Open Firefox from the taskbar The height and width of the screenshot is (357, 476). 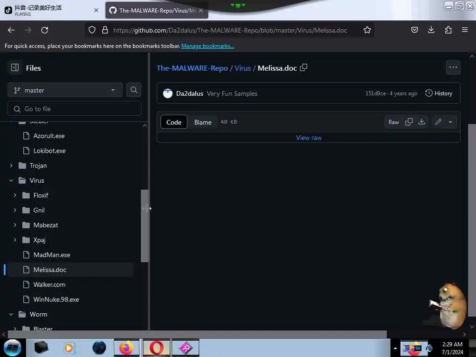point(126,348)
